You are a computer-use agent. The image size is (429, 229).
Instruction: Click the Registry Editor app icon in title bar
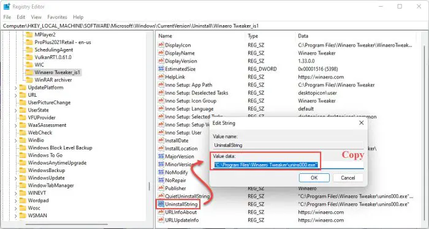(7, 7)
